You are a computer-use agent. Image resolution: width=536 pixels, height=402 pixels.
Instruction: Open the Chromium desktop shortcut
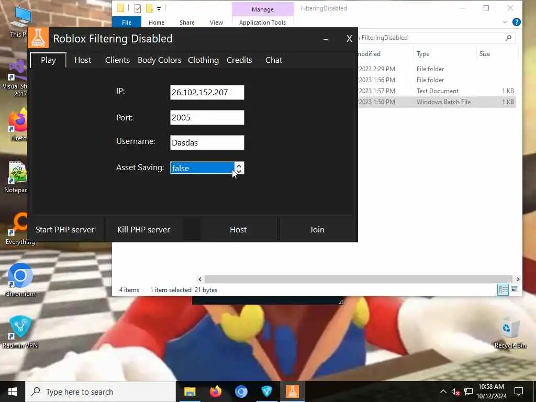[20, 281]
